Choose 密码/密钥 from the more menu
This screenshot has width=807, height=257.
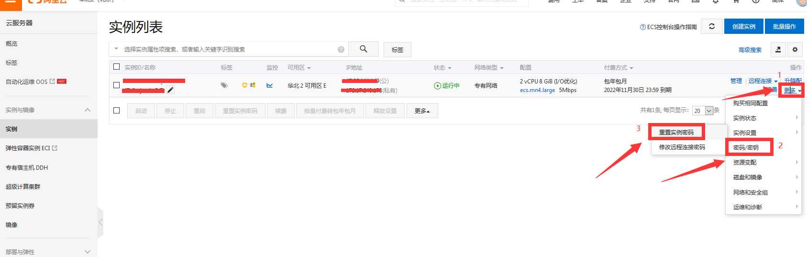[x=746, y=147]
